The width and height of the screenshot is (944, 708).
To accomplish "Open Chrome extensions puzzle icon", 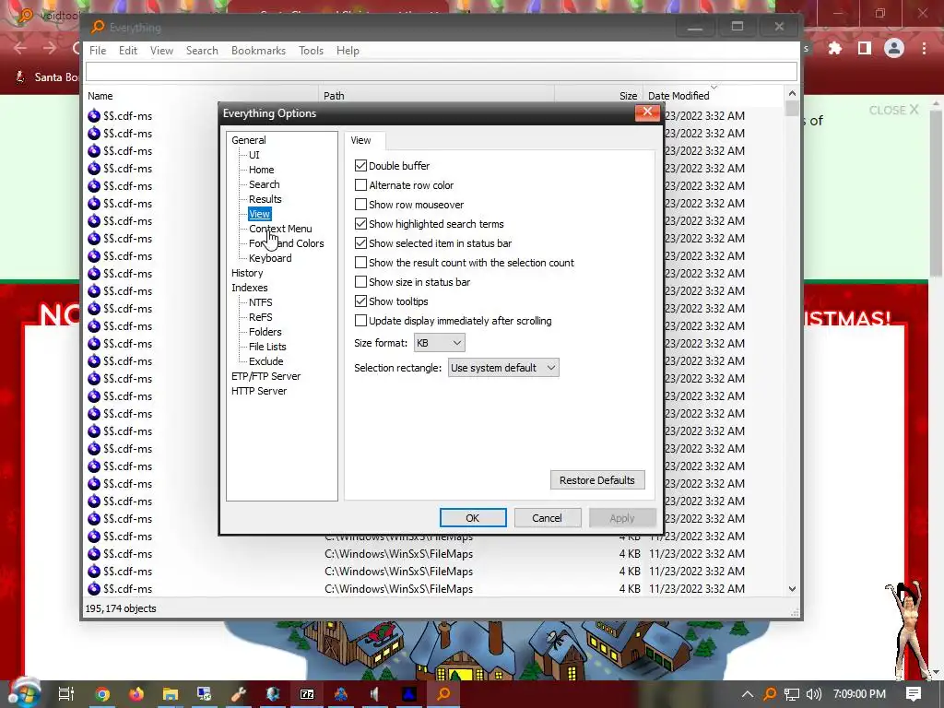I will [835, 48].
